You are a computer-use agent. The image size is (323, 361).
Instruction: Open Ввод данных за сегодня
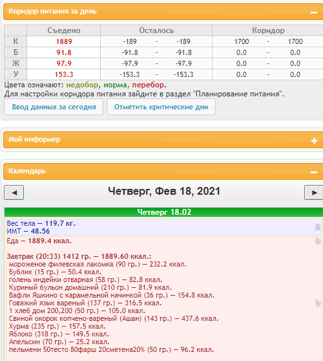[x=54, y=107]
